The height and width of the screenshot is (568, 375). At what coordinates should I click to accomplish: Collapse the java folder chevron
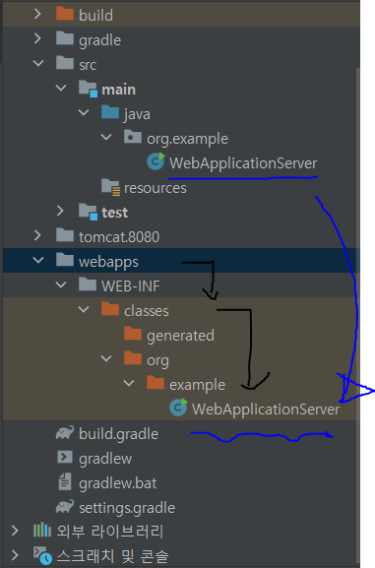tap(84, 112)
